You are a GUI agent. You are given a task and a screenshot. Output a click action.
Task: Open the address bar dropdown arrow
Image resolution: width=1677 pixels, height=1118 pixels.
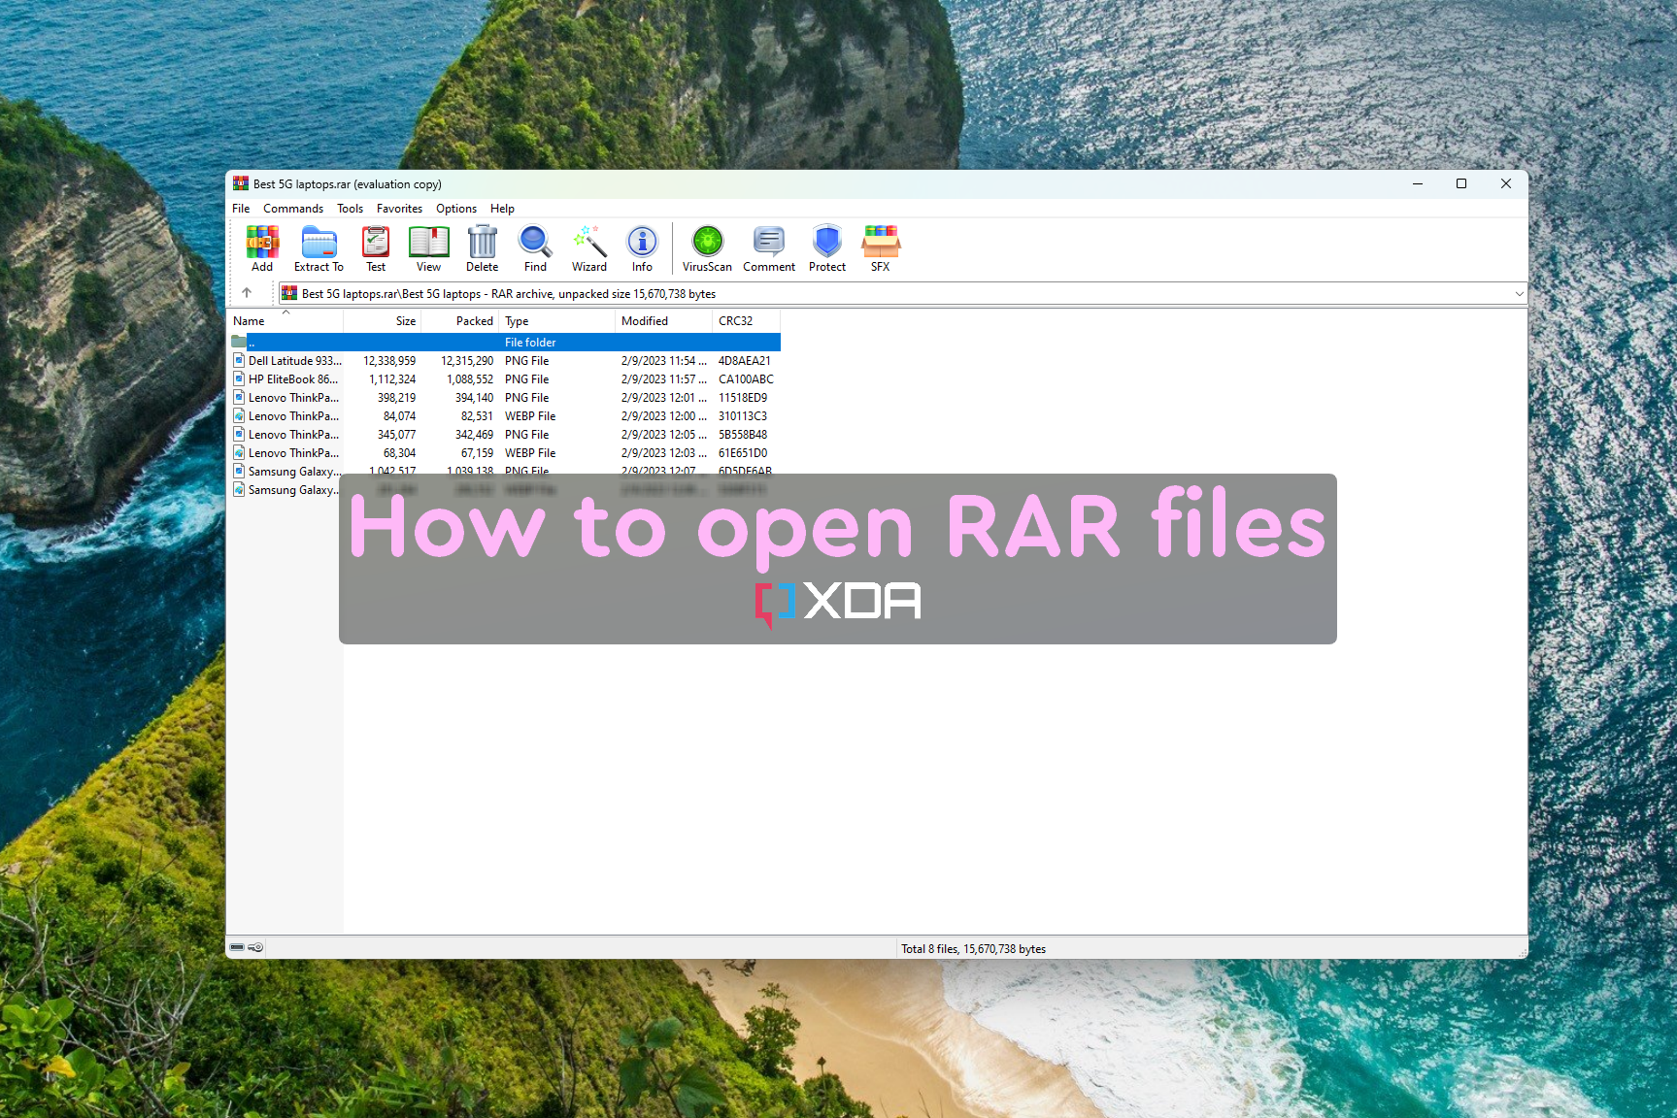click(x=1518, y=292)
